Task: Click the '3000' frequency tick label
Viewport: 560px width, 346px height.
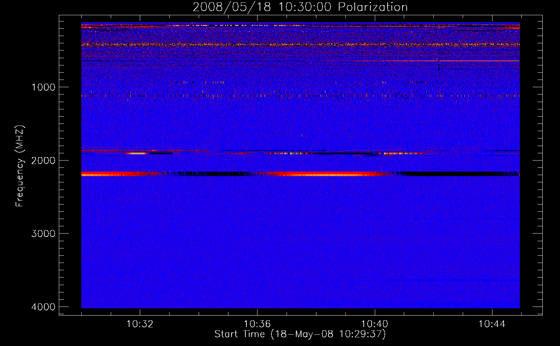Action: (x=44, y=234)
